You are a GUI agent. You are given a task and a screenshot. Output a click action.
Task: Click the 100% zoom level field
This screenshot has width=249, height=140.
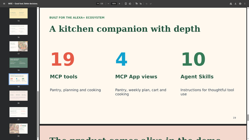pyautogui.click(x=114, y=4)
